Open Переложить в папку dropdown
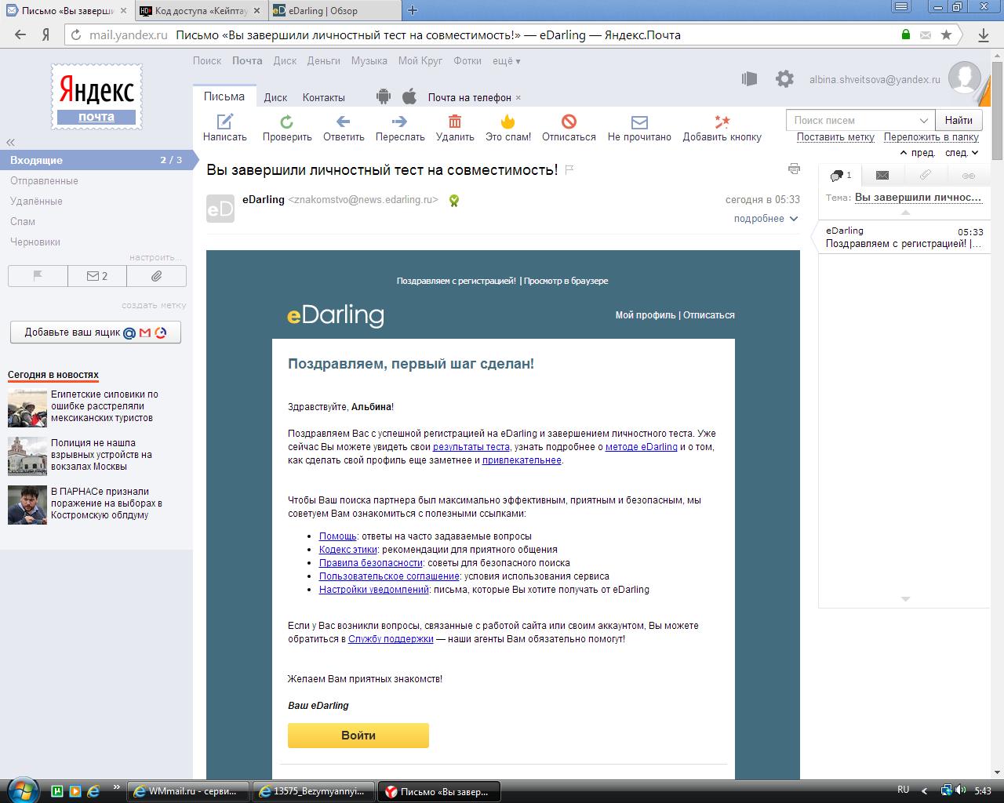Screen dimensions: 1004x803 (931, 136)
